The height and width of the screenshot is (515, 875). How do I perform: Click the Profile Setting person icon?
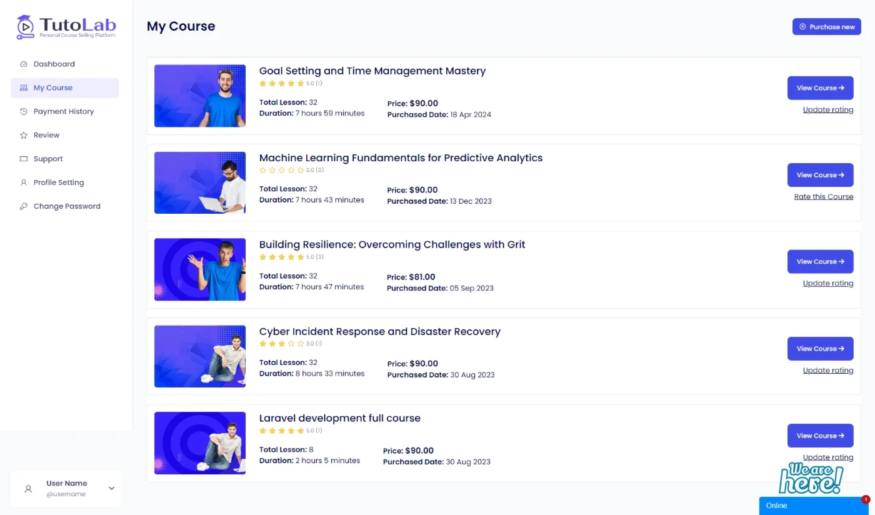24,183
